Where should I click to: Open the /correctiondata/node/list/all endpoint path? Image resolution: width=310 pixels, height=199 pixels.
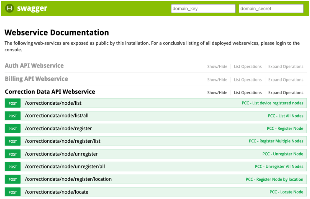click(x=57, y=116)
